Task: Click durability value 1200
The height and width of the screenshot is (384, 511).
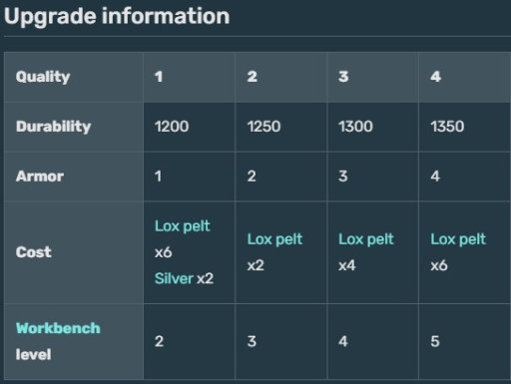Action: pyautogui.click(x=172, y=127)
